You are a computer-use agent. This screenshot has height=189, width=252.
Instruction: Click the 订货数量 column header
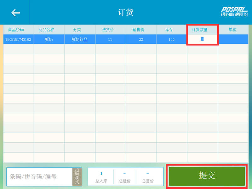pyautogui.click(x=202, y=30)
